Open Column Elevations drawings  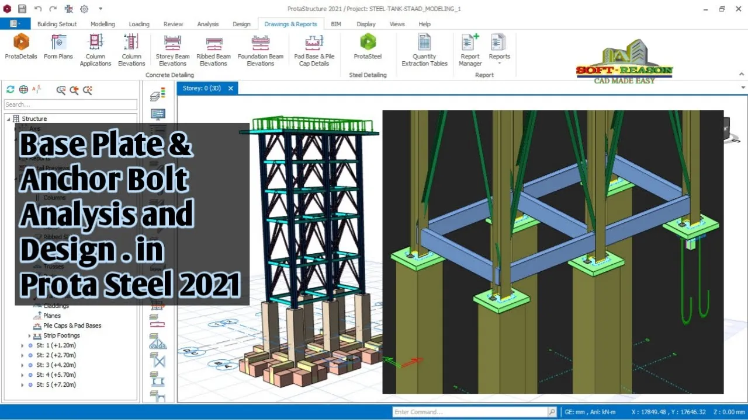(x=131, y=50)
